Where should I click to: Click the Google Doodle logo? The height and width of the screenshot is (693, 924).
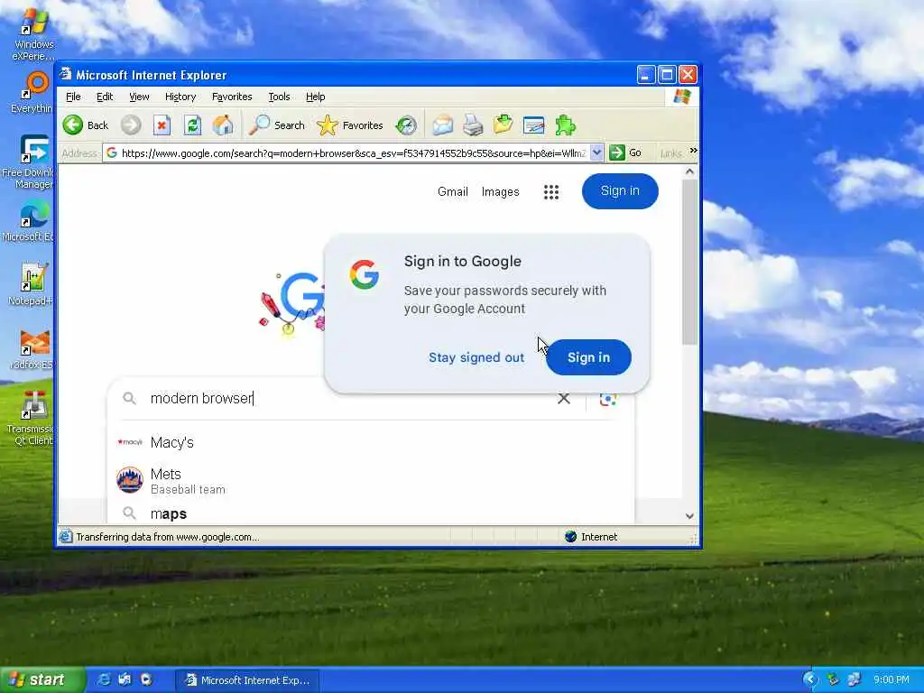pyautogui.click(x=291, y=303)
